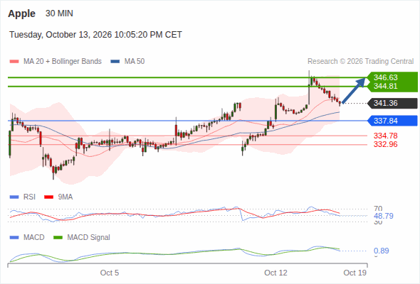Click the Apple chart title
Screen dimensions: 420x284
[x=21, y=13]
